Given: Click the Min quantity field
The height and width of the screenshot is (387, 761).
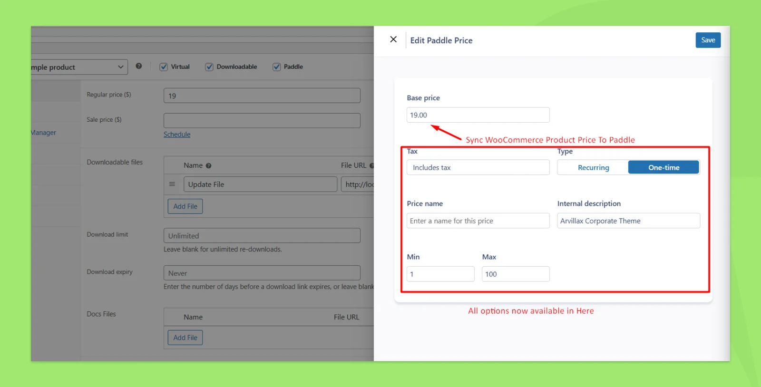Looking at the screenshot, I should click(440, 274).
